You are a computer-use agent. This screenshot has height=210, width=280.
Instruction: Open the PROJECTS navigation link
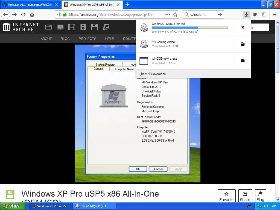87,39
